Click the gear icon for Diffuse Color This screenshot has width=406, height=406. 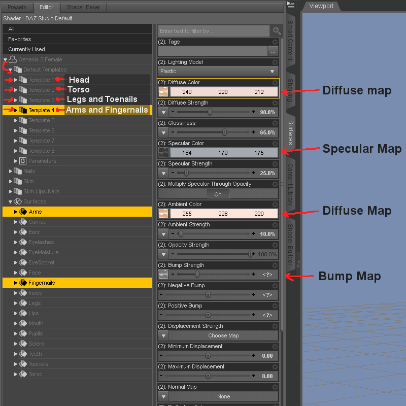275,83
